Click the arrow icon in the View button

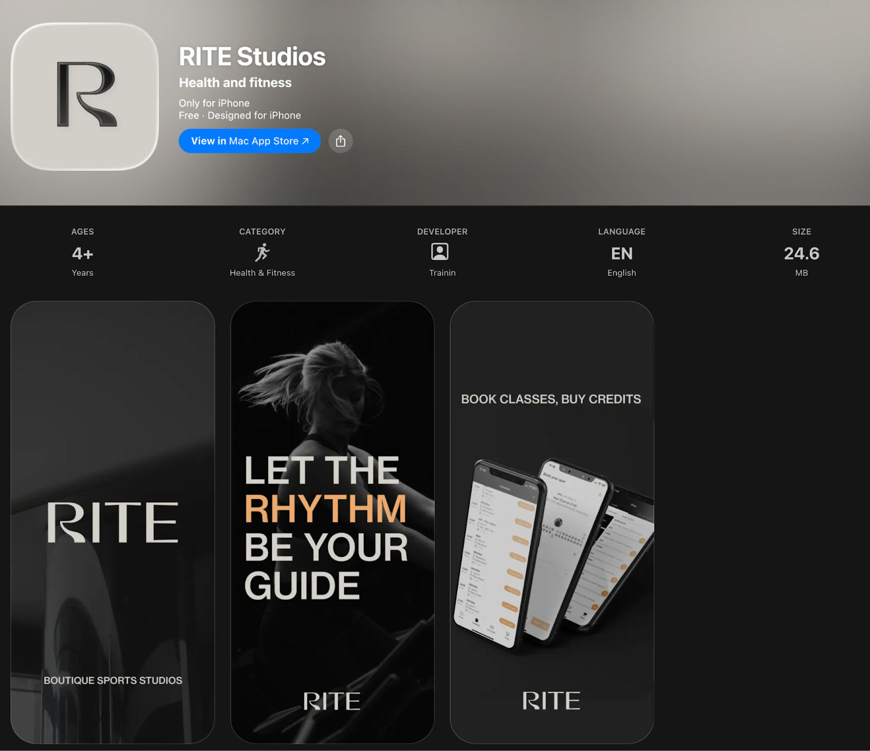306,141
